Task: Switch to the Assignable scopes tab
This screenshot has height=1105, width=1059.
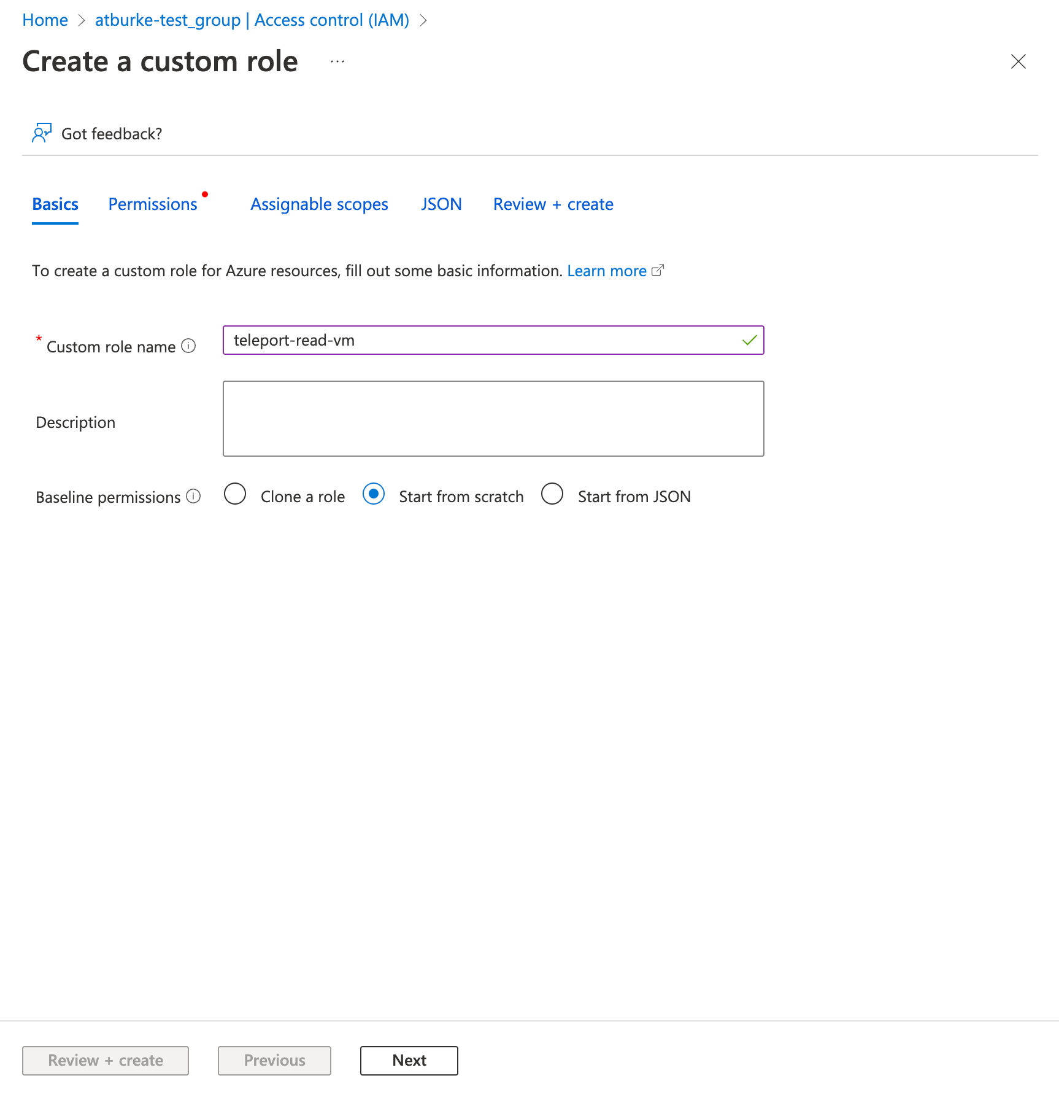Action: (x=318, y=204)
